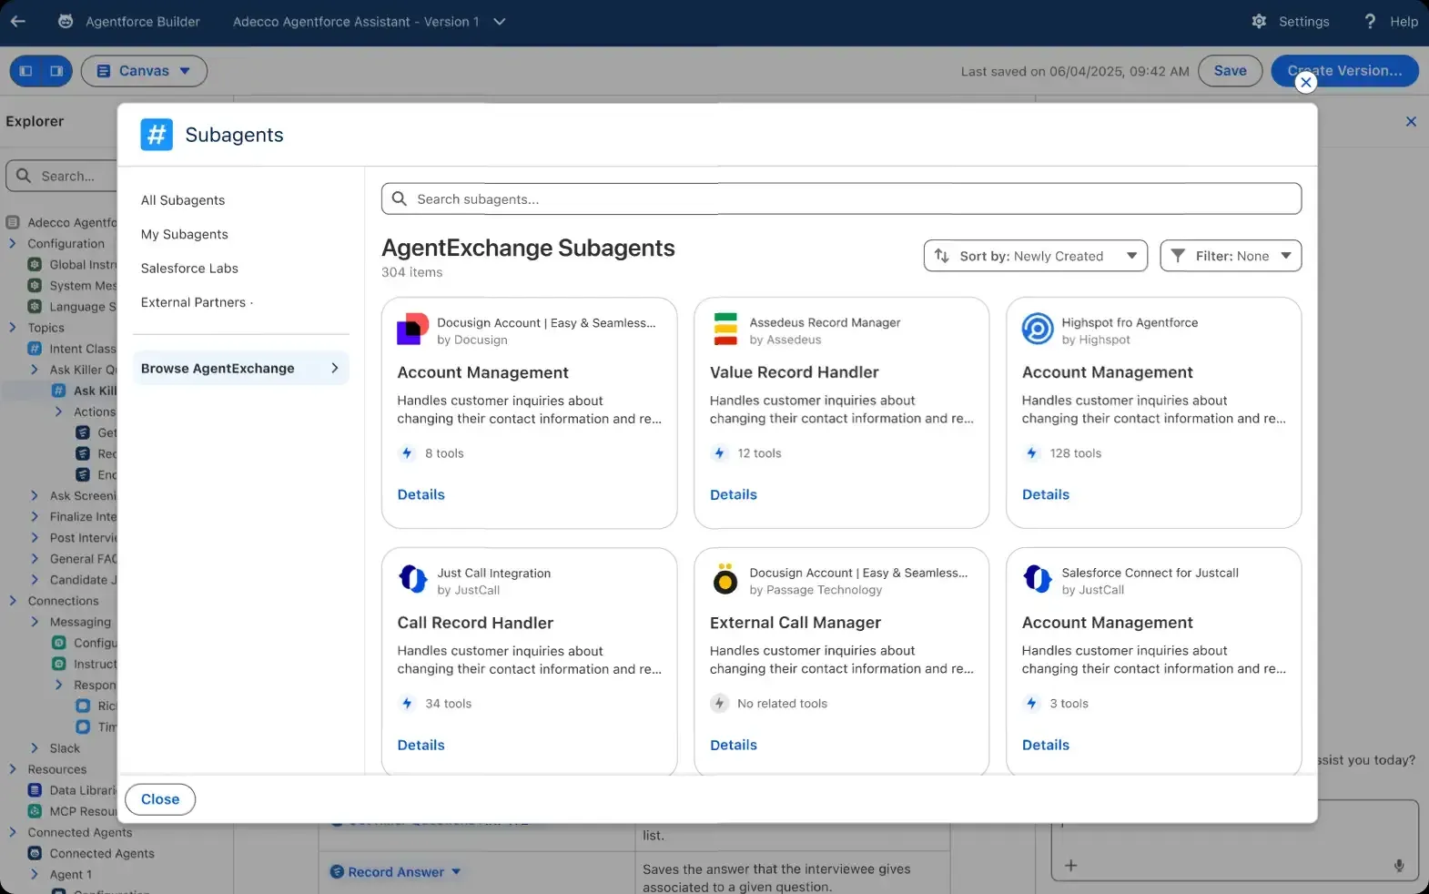The width and height of the screenshot is (1429, 894).
Task: Click the lightning icon beside 12 tools
Action: (x=719, y=453)
